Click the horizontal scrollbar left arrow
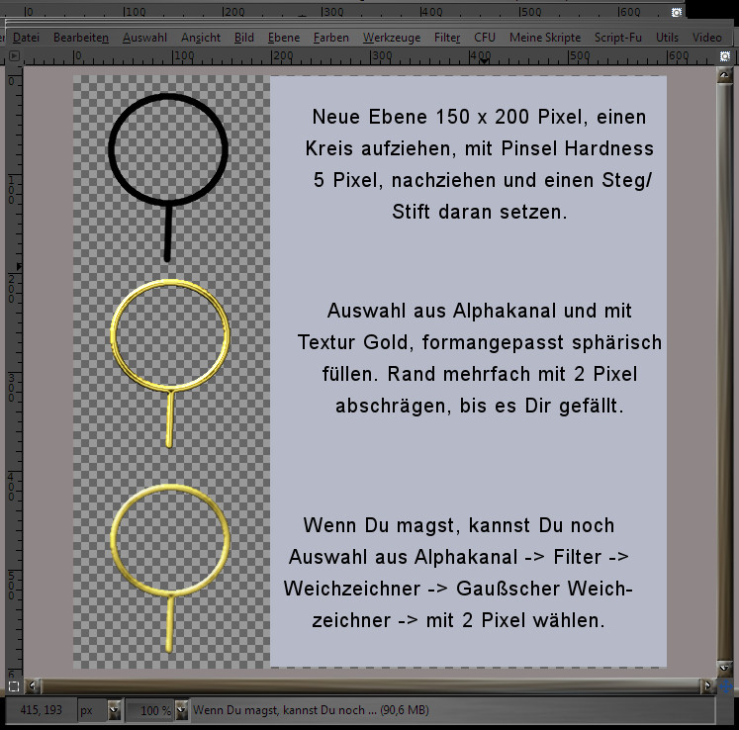The image size is (739, 730). click(x=35, y=684)
